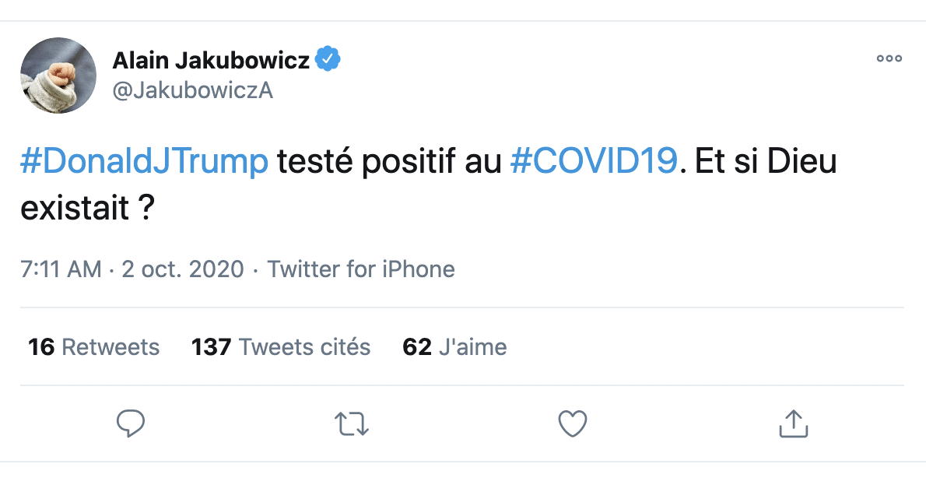
Task: Click the 7:11 AM time stamp
Action: tap(61, 269)
